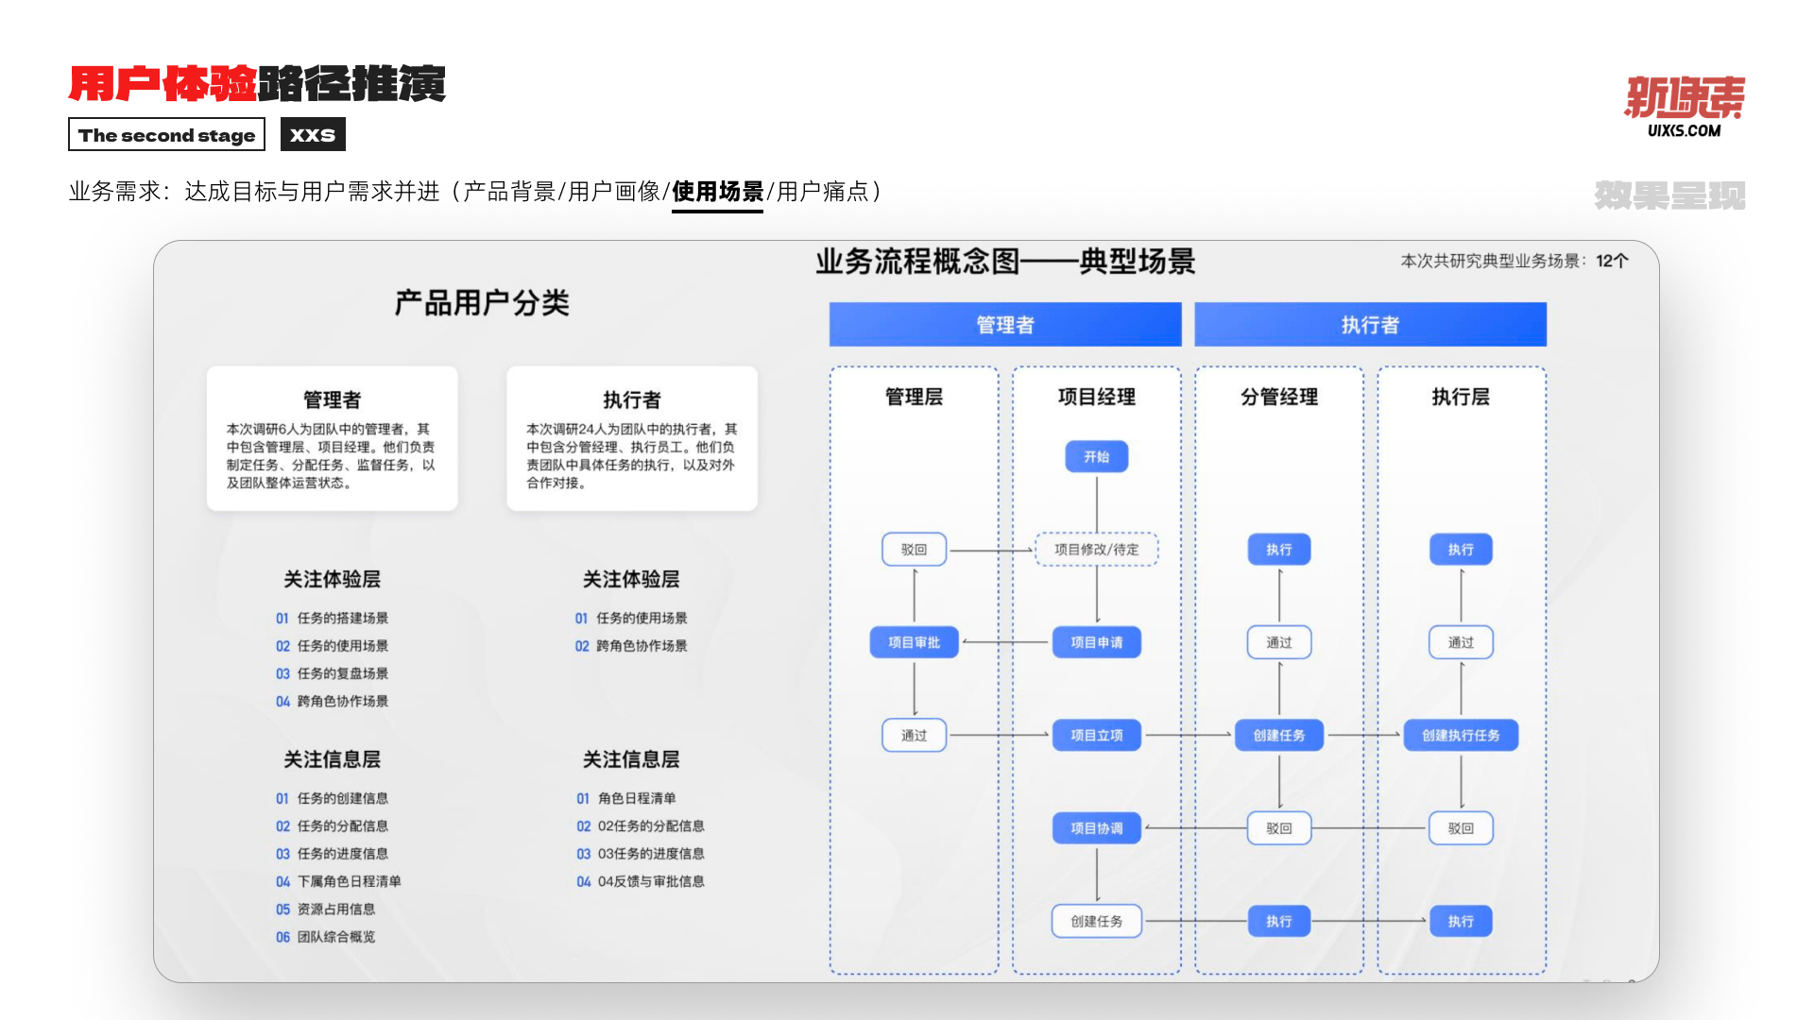Click the underlined 使用场景 text
This screenshot has width=1814, height=1020.
717,192
